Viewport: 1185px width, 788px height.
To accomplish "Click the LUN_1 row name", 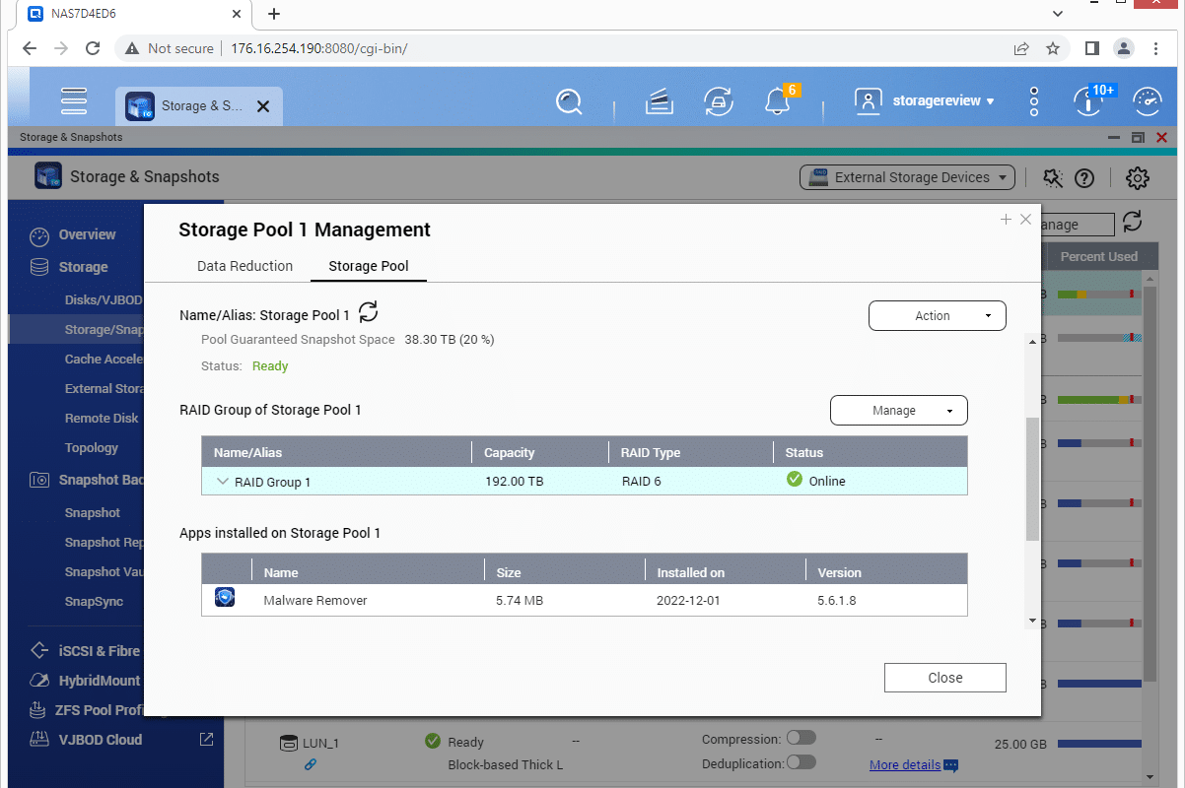I will [320, 744].
